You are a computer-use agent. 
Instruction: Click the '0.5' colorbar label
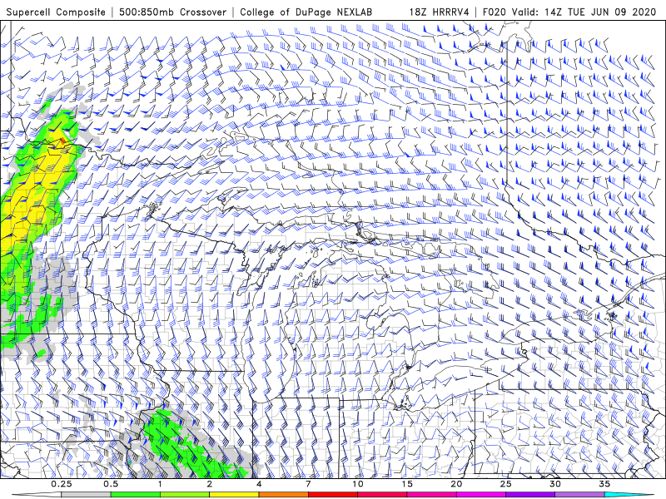pos(111,484)
